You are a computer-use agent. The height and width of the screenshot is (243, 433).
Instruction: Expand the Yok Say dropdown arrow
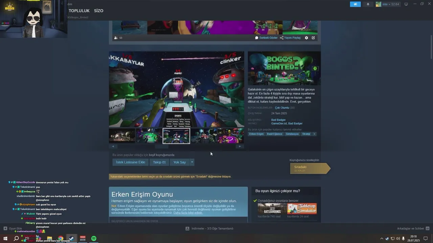(192, 162)
